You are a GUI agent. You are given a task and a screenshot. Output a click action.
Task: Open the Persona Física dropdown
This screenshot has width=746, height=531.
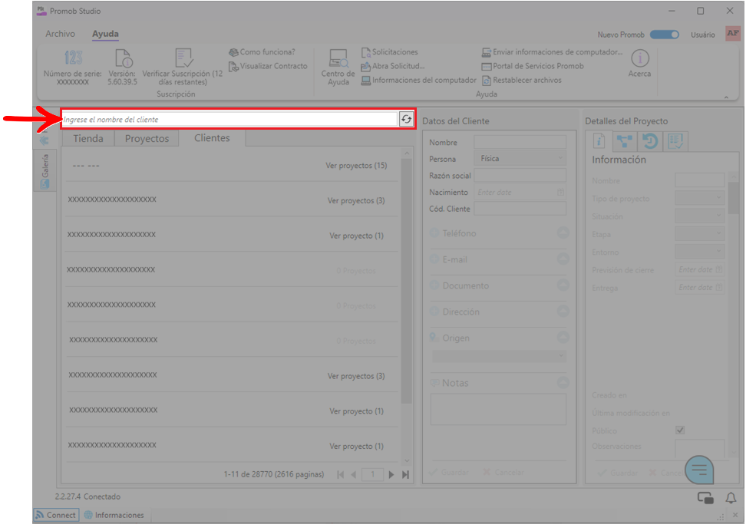pos(520,158)
